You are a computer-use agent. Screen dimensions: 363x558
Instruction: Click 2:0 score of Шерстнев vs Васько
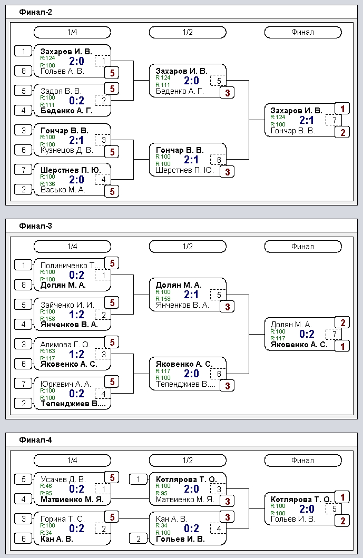[76, 180]
